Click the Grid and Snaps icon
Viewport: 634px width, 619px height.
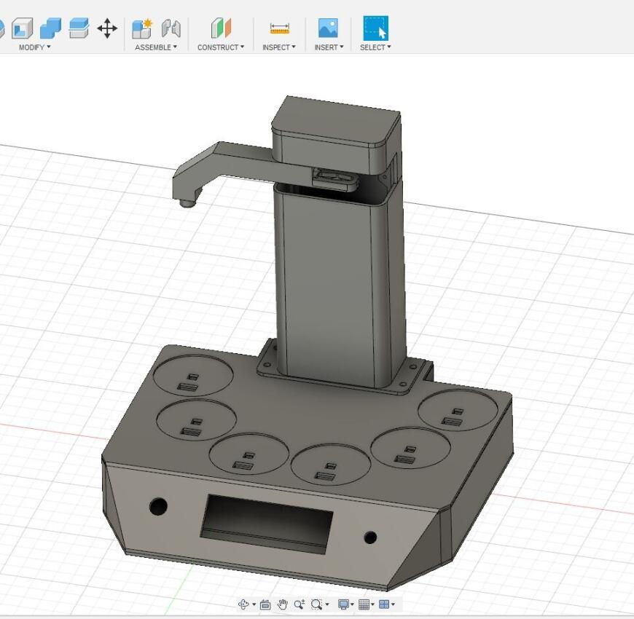coord(364,604)
